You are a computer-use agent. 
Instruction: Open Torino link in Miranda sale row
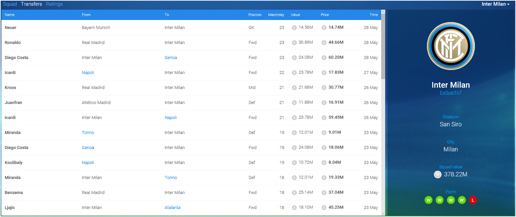(x=171, y=178)
